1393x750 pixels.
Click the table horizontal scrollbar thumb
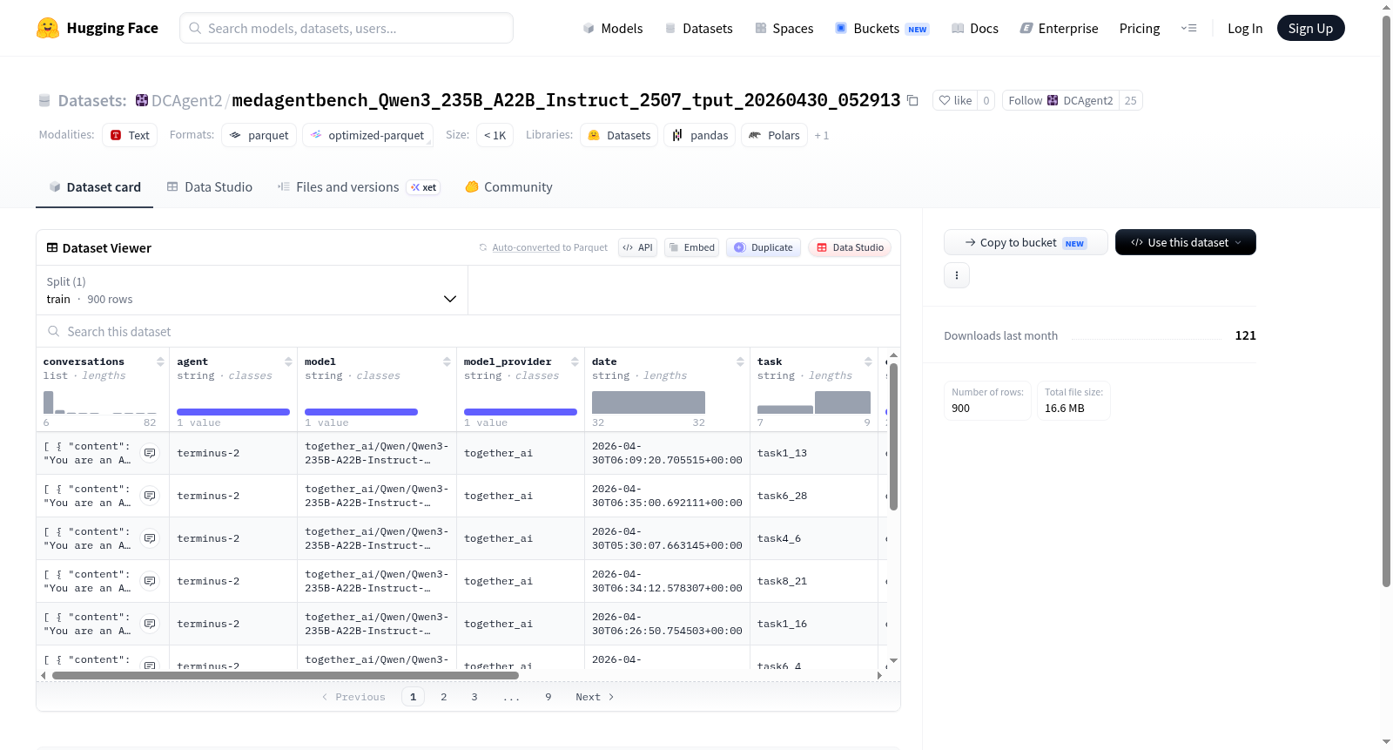point(286,675)
